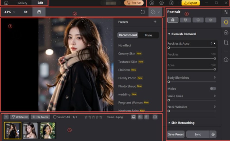Select the Recommend presets tab
This screenshot has height=141, width=230.
[x=128, y=35]
